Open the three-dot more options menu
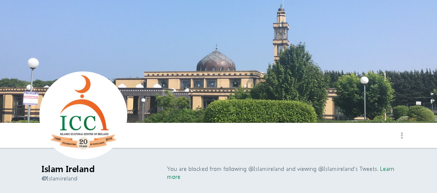 click(401, 136)
